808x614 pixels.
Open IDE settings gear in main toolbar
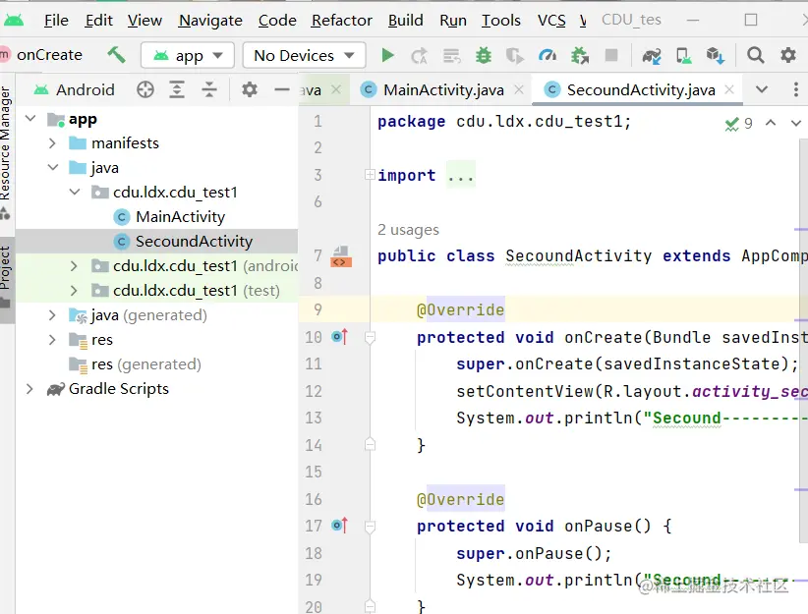point(788,55)
